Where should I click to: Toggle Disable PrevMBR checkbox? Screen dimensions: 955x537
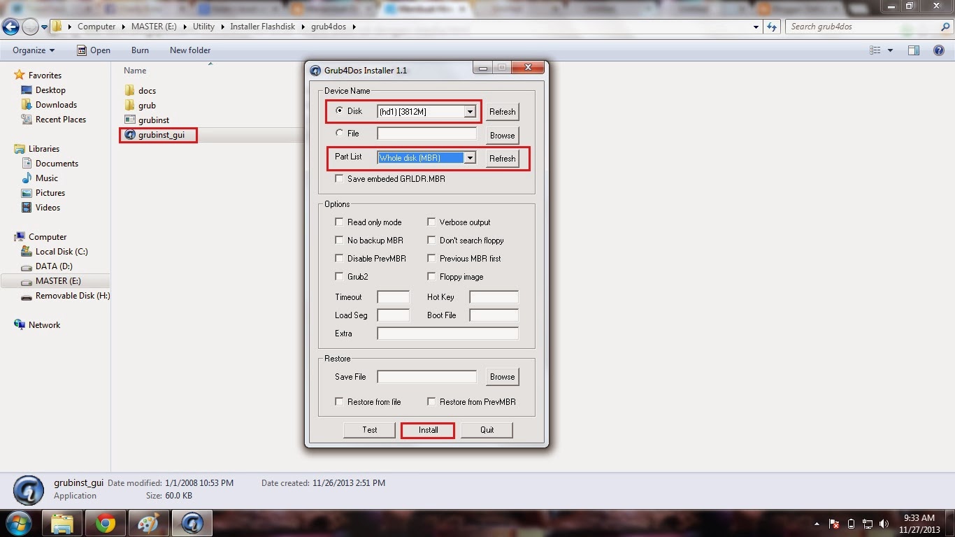point(340,259)
